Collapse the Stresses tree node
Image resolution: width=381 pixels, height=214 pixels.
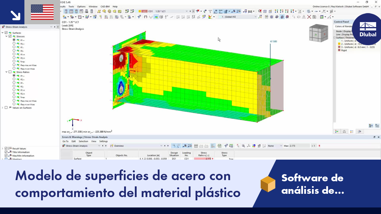(7, 36)
